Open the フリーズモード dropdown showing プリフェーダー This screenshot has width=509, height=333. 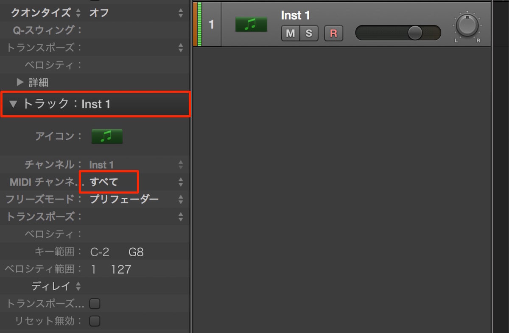pos(136,199)
